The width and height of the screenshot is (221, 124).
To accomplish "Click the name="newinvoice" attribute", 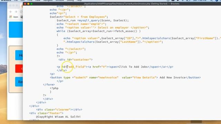I will [x=104, y=77].
